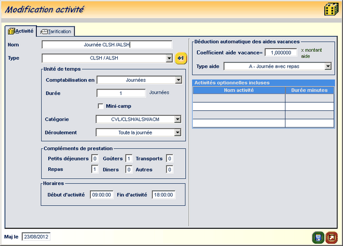The height and width of the screenshot is (246, 343).
Task: Click the green floppy disk save icon
Action: [318, 238]
